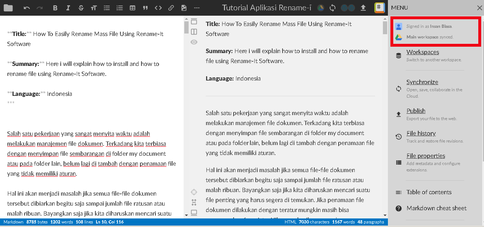Click the preview scrollbar down arrow

tap(385, 215)
